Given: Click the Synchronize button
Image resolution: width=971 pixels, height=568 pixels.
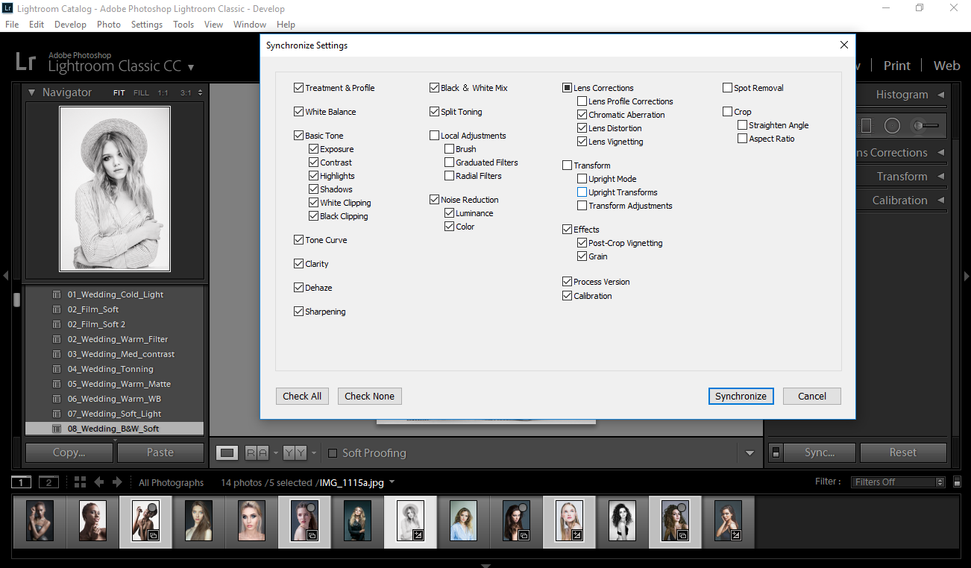Looking at the screenshot, I should pos(741,396).
